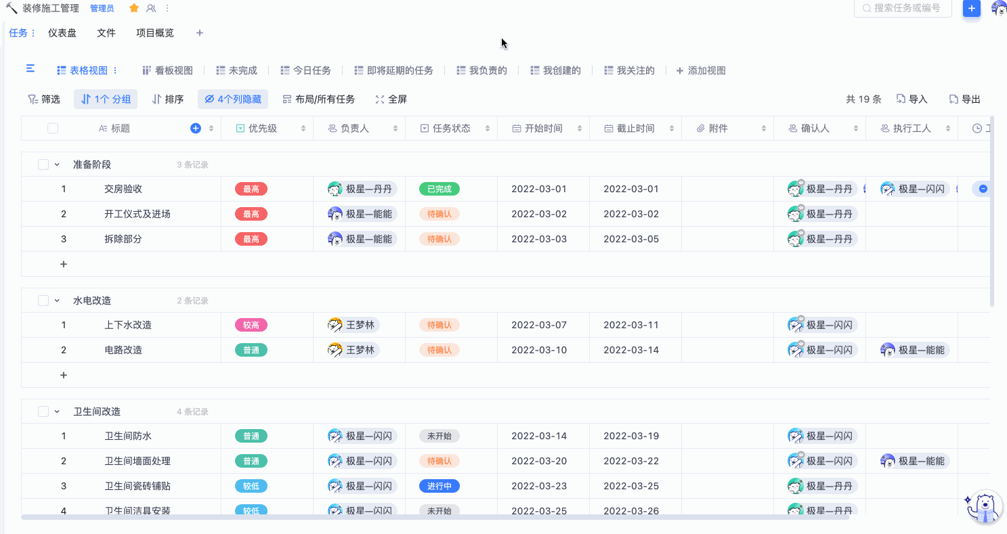
Task: Open the 任务状态 column sort arrows
Action: (x=487, y=129)
